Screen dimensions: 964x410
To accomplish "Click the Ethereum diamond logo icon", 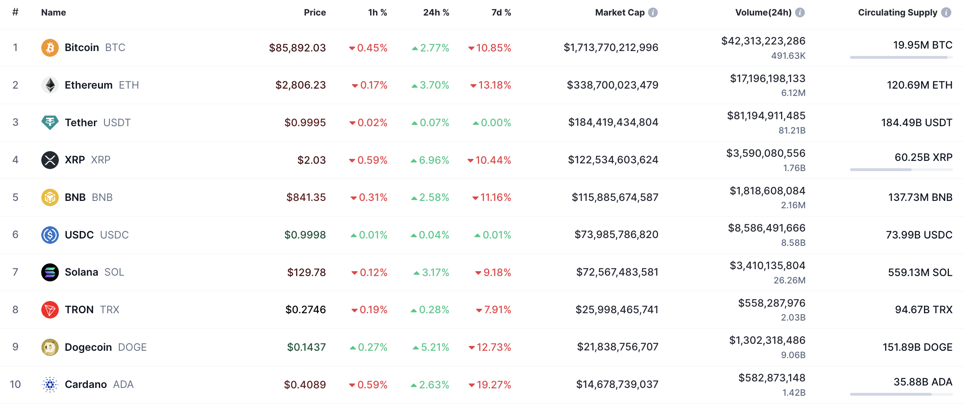I will click(50, 85).
